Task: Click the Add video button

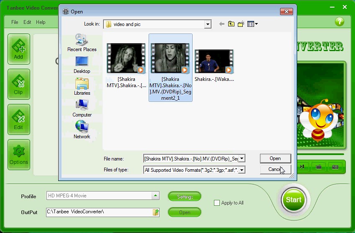Action: point(18,49)
